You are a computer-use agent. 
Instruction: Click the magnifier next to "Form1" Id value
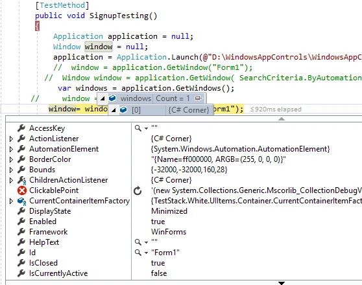pos(138,253)
